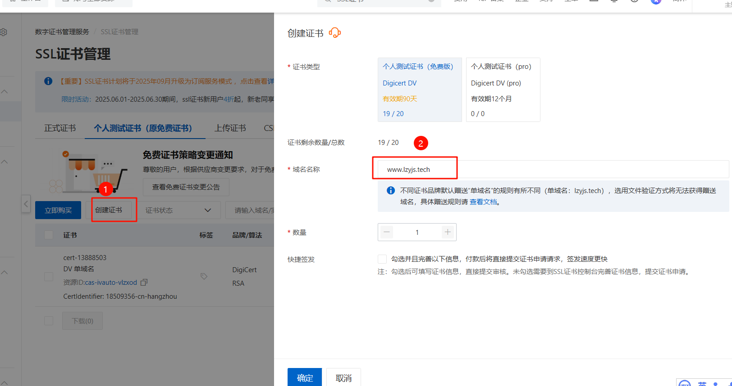732x386 pixels.
Task: Click the orange headset support icon
Action: point(335,33)
